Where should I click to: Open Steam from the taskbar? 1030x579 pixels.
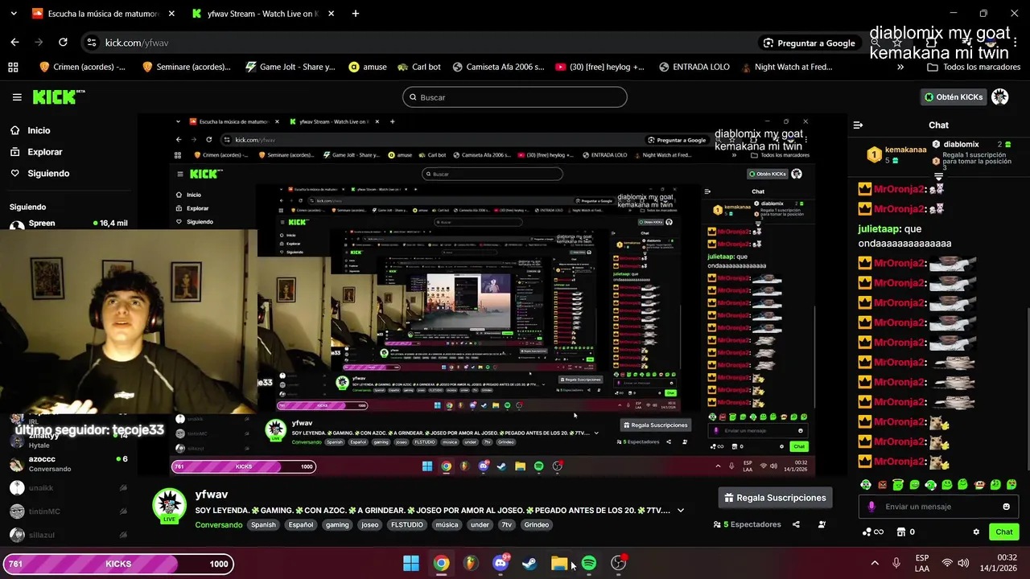529,563
